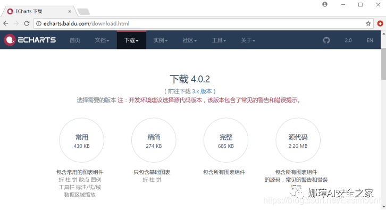Open the GitHub icon link
The height and width of the screenshot is (210, 386).
tap(326, 40)
